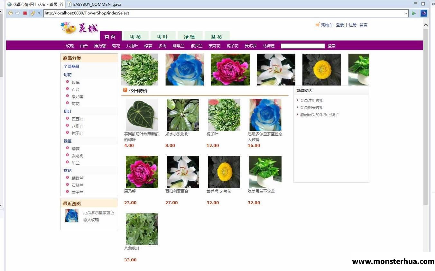Open 栀子叶 in category sidebar
Screen dimensions: 435x271
pyautogui.click(x=78, y=133)
